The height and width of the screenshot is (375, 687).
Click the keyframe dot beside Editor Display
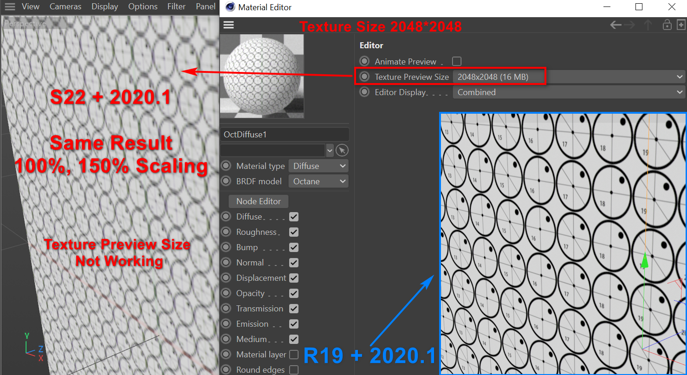tap(365, 92)
